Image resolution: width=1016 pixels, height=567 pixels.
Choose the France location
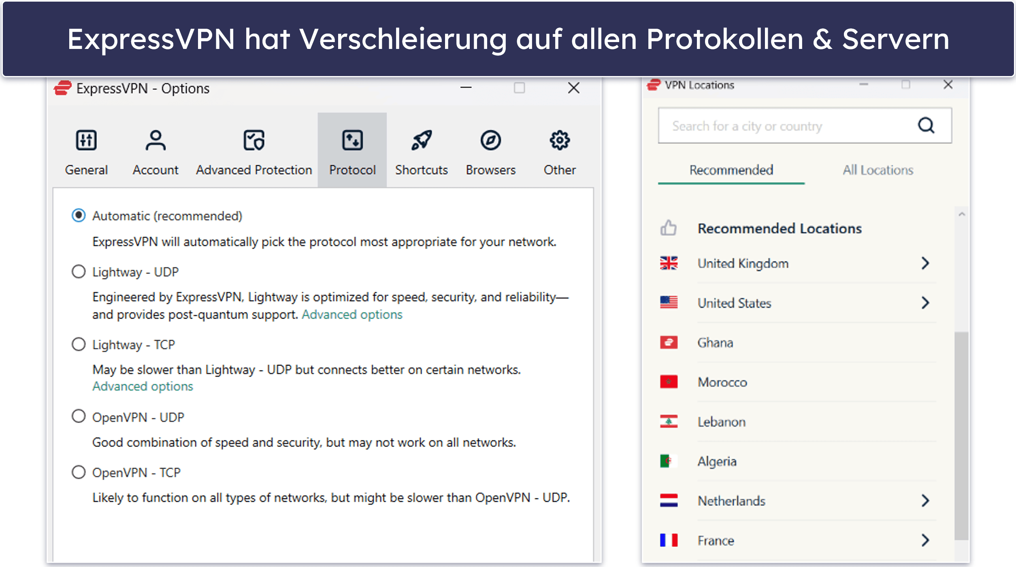pos(798,540)
